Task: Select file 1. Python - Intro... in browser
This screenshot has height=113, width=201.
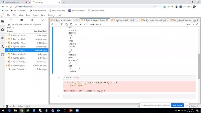Action: pyautogui.click(x=27, y=35)
